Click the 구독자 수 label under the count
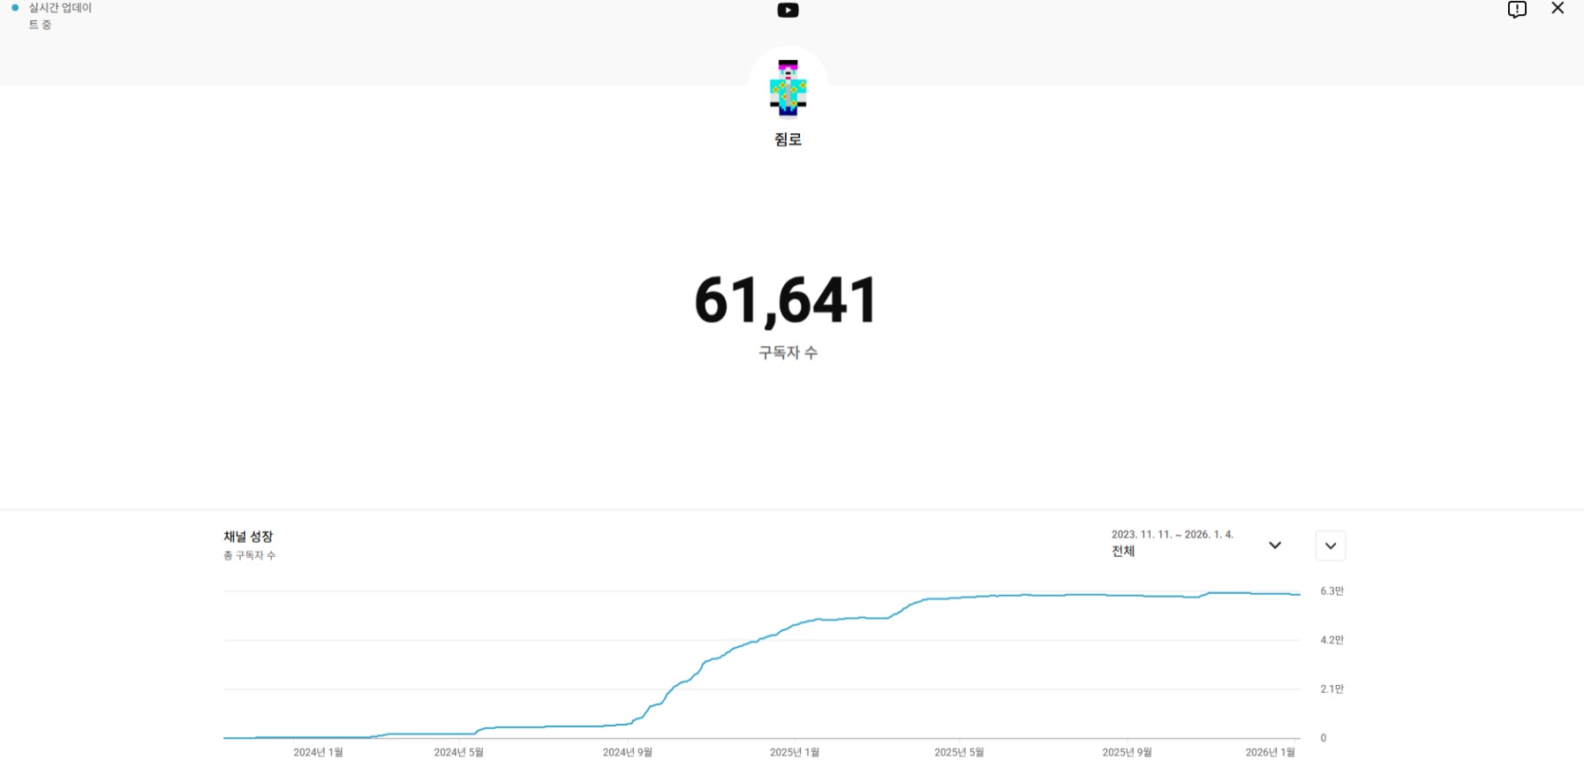This screenshot has height=783, width=1584. 788,352
